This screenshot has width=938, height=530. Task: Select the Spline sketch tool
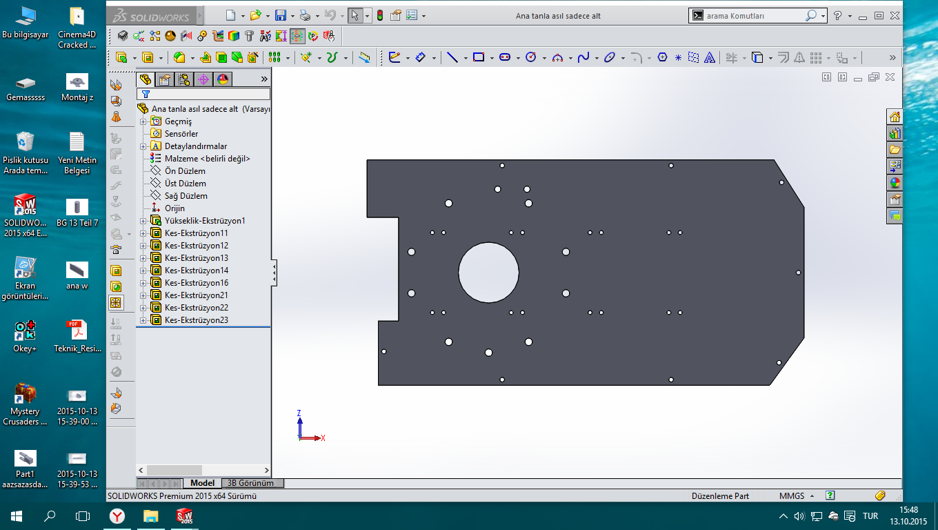click(583, 58)
